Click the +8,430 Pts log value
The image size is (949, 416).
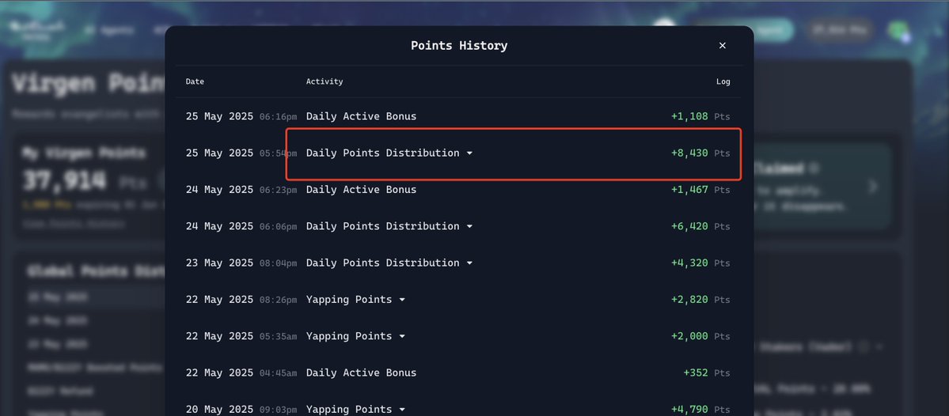point(700,153)
